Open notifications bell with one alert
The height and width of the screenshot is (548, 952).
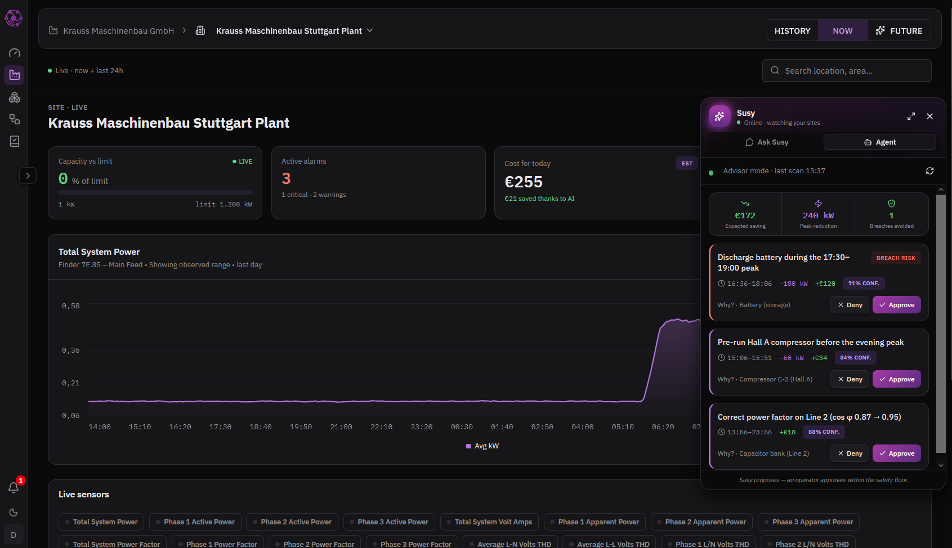(14, 487)
